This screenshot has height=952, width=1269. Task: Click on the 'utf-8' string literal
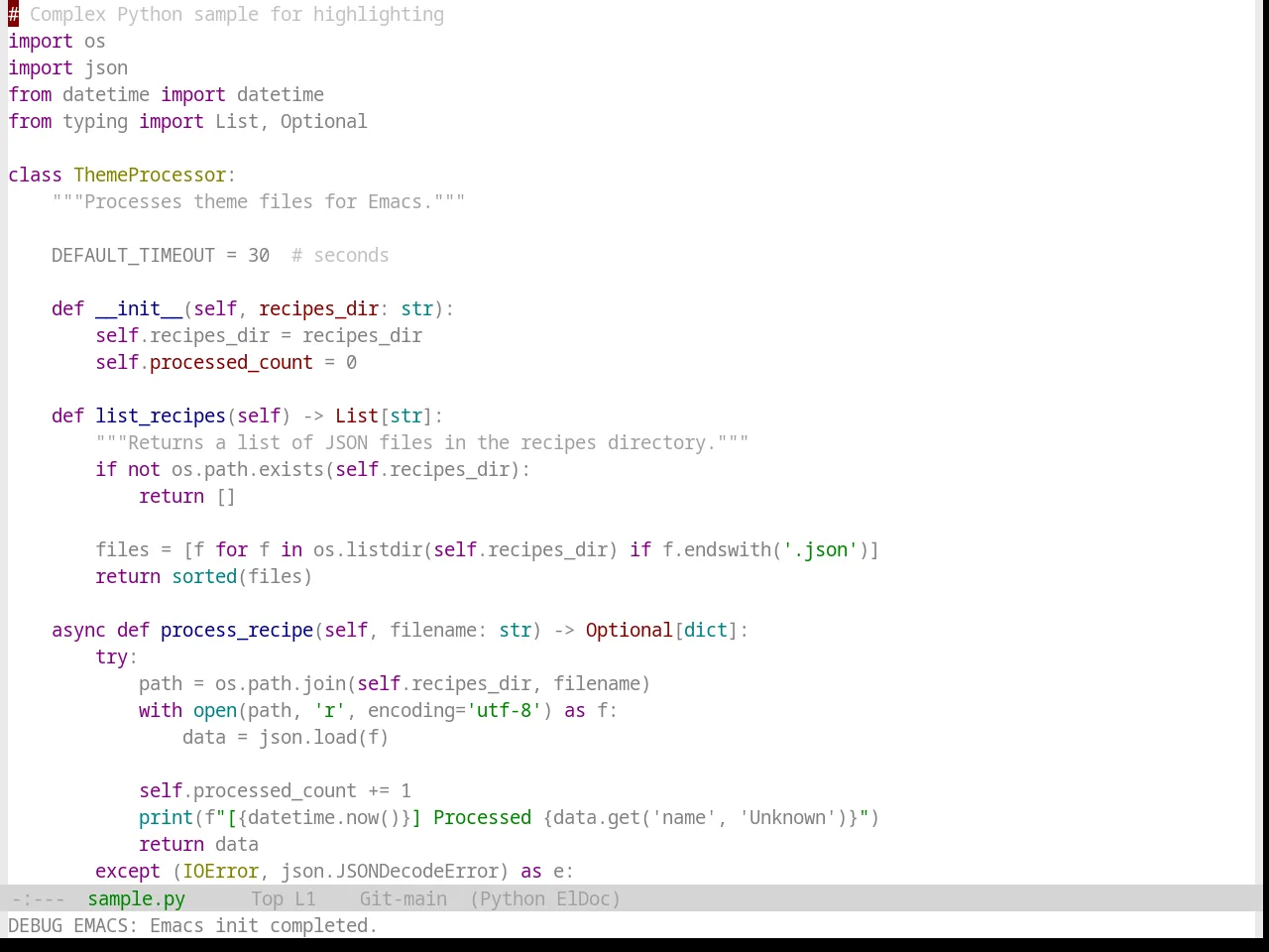[x=504, y=710]
